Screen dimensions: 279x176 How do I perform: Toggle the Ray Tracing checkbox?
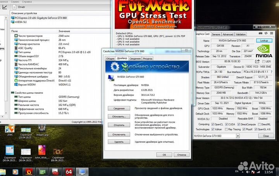pyautogui.click(x=226, y=129)
